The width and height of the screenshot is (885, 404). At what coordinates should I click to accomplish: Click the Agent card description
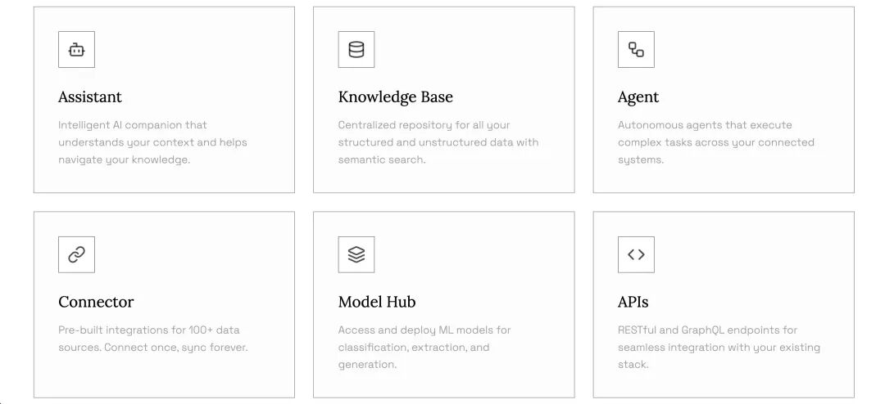715,142
